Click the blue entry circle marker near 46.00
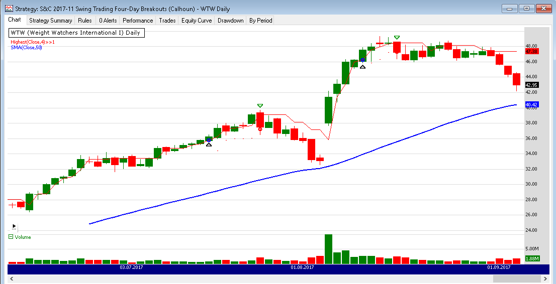 (362, 60)
